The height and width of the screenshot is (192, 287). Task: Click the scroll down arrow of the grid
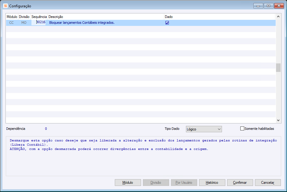pyautogui.click(x=278, y=120)
